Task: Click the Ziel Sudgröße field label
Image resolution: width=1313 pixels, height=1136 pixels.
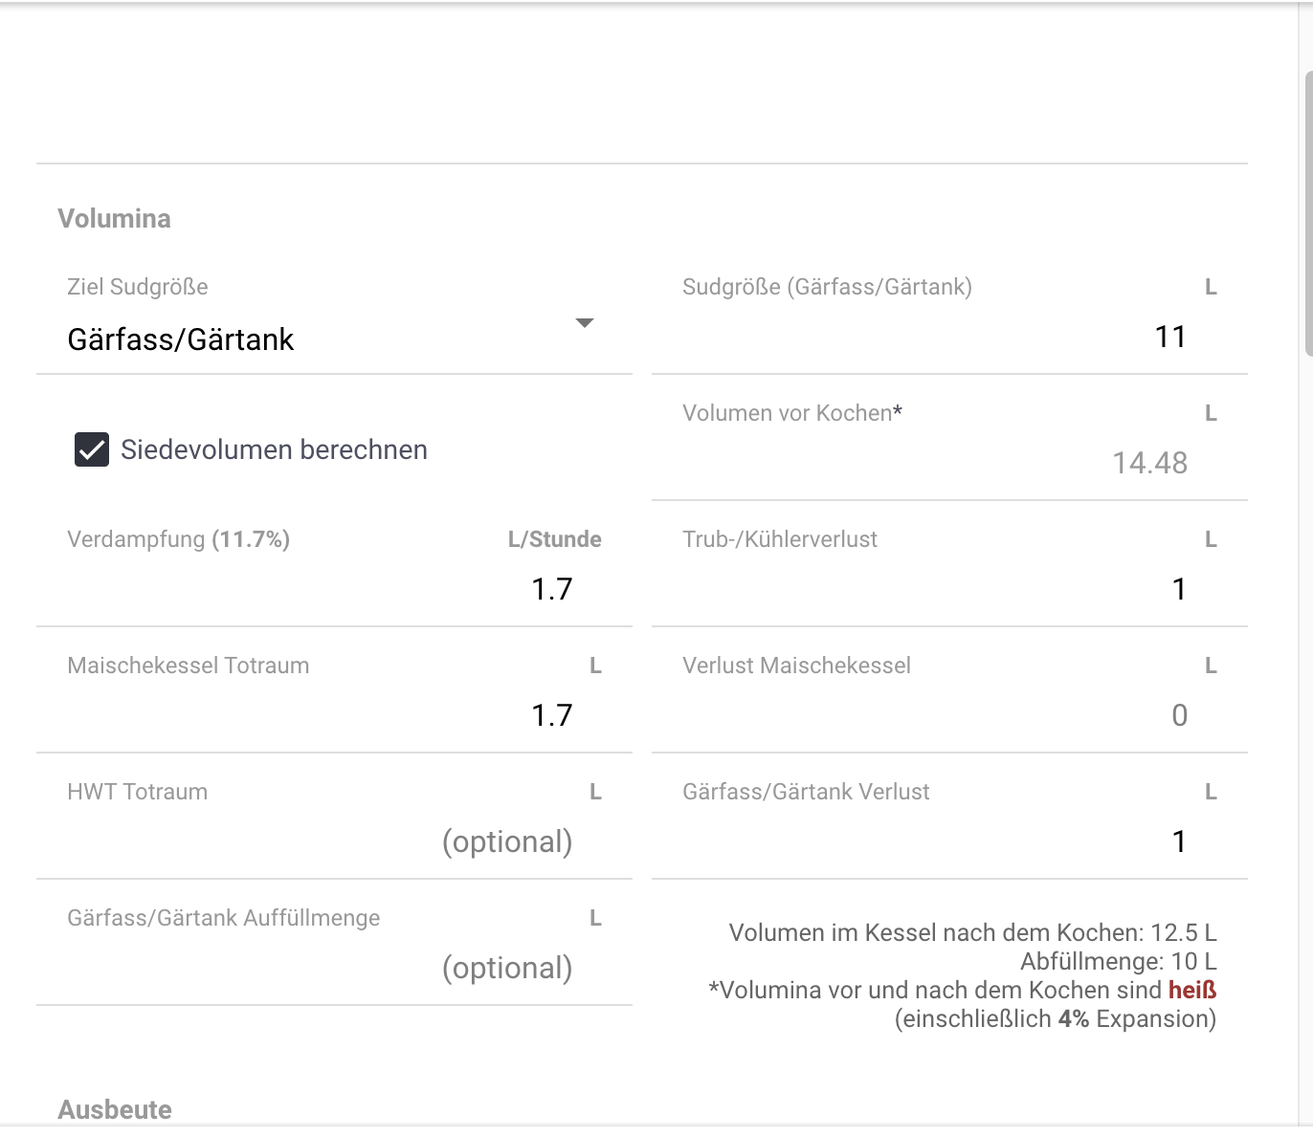Action: 138,287
